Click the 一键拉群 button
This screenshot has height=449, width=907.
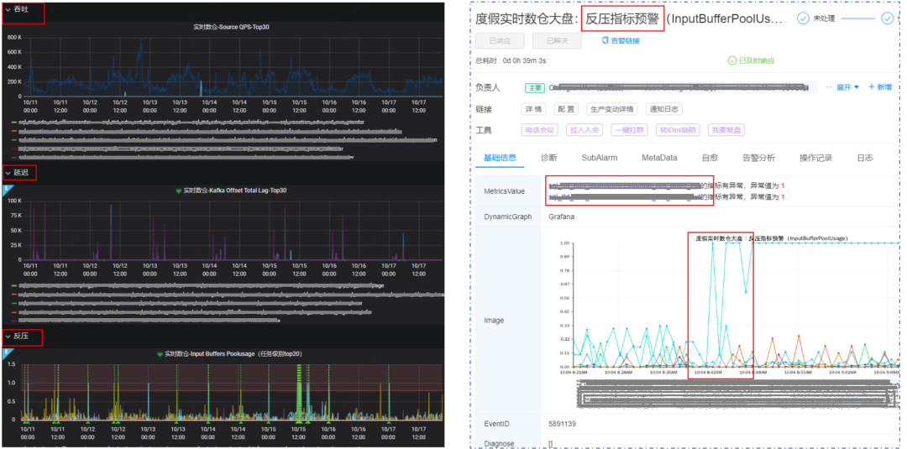[631, 130]
